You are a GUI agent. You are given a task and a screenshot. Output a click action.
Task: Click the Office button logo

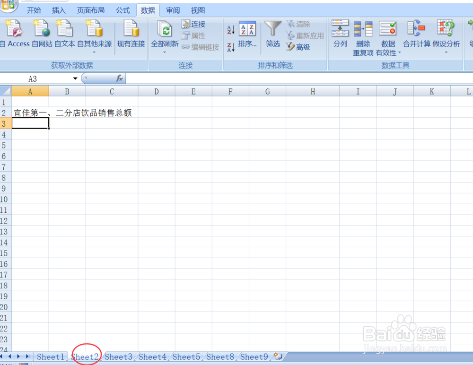pos(8,5)
